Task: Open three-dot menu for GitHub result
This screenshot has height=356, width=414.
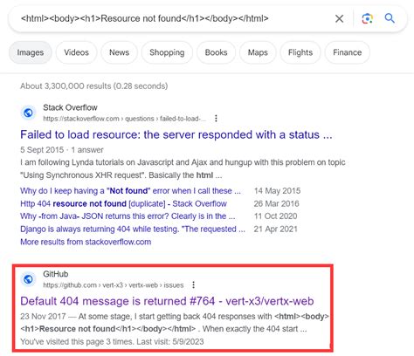Action: click(193, 284)
